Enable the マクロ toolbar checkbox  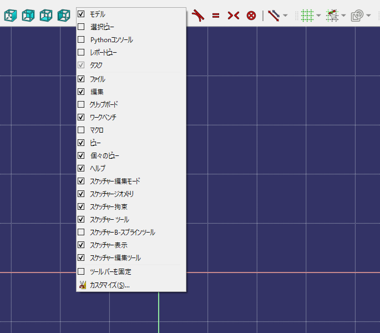[81, 130]
